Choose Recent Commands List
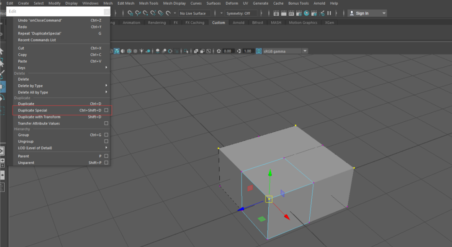Viewport: 452px width, 247px height. coord(62,40)
